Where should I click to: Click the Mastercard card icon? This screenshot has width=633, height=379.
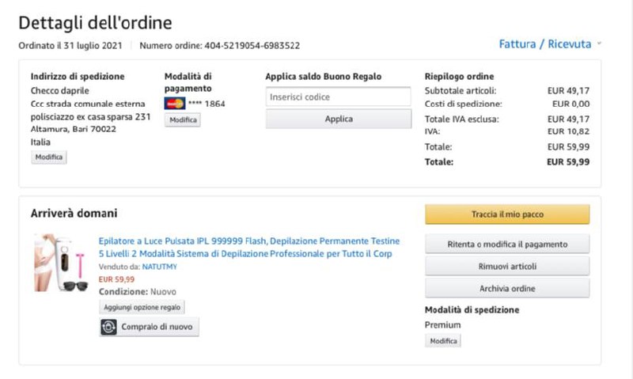174,104
